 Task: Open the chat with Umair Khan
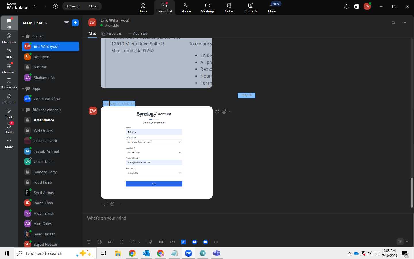[50, 161]
